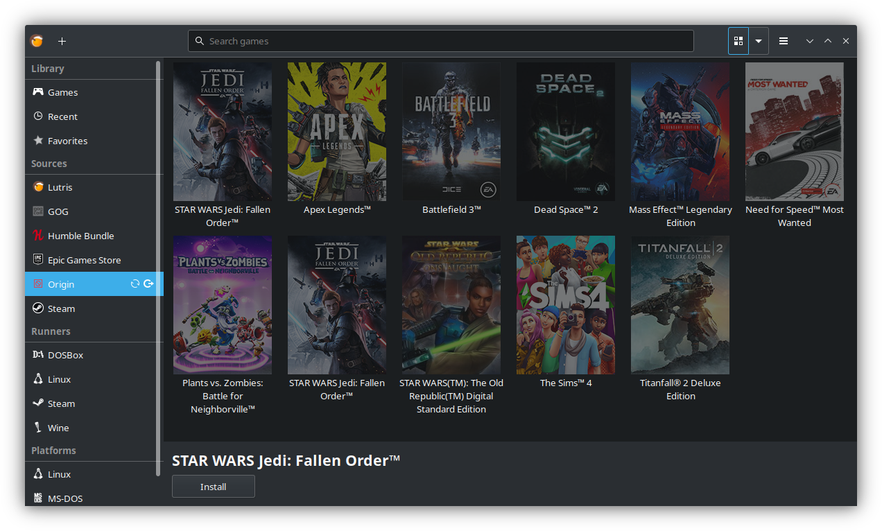Image resolution: width=882 pixels, height=531 pixels.
Task: Open Games library icon in sidebar
Action: coord(38,92)
